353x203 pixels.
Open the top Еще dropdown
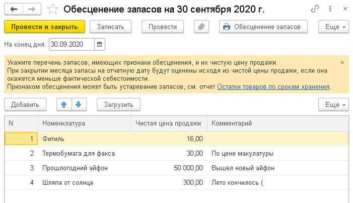pyautogui.click(x=334, y=27)
